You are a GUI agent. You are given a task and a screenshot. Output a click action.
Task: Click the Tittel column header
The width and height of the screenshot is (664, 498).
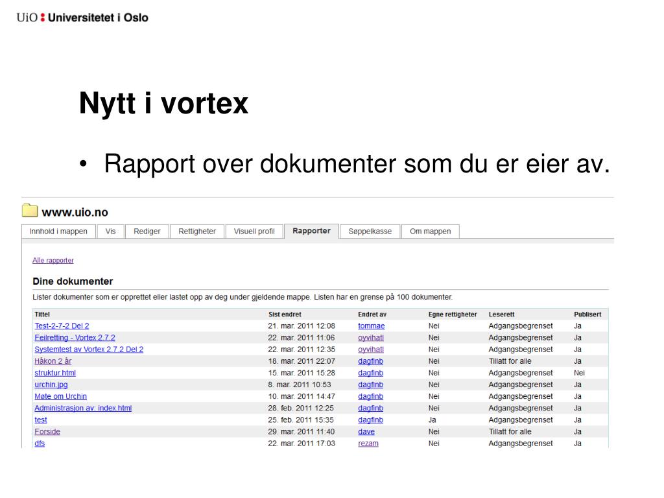42,314
